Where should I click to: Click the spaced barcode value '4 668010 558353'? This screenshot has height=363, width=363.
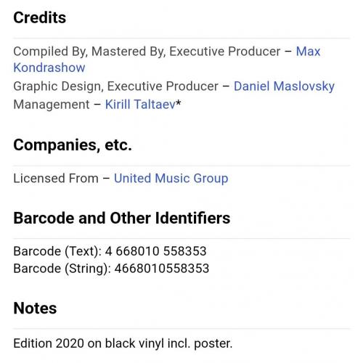click(155, 251)
